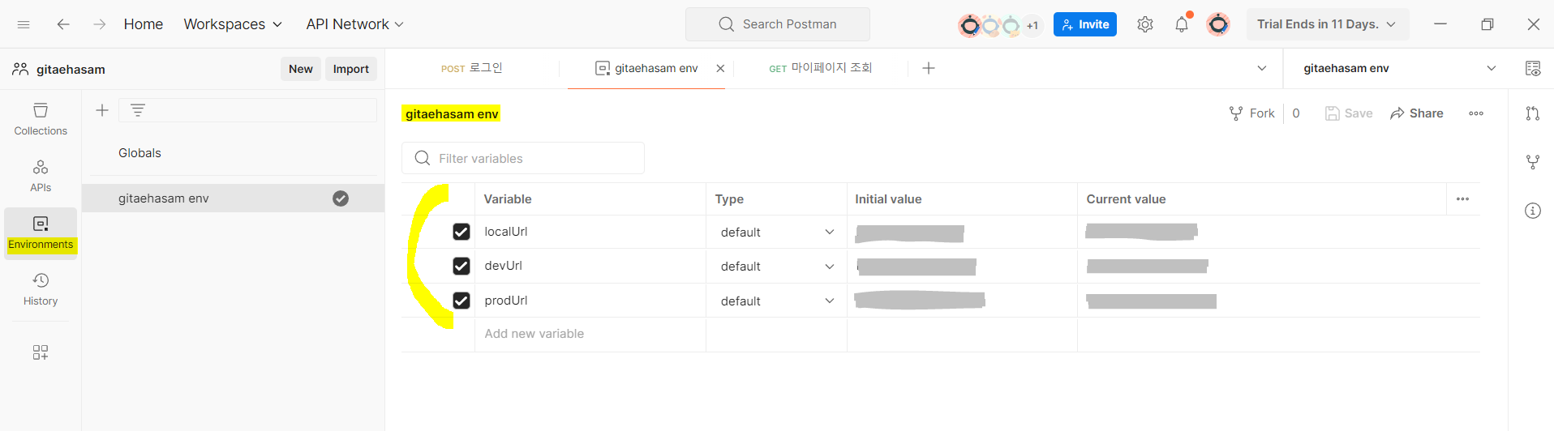Go back with the left arrow

coord(63,24)
